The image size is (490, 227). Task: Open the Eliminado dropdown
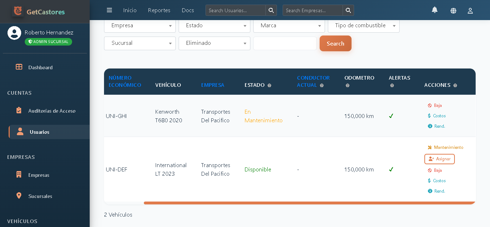click(214, 43)
